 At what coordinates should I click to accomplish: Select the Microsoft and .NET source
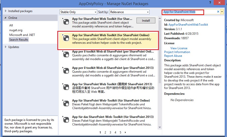(x=22, y=35)
